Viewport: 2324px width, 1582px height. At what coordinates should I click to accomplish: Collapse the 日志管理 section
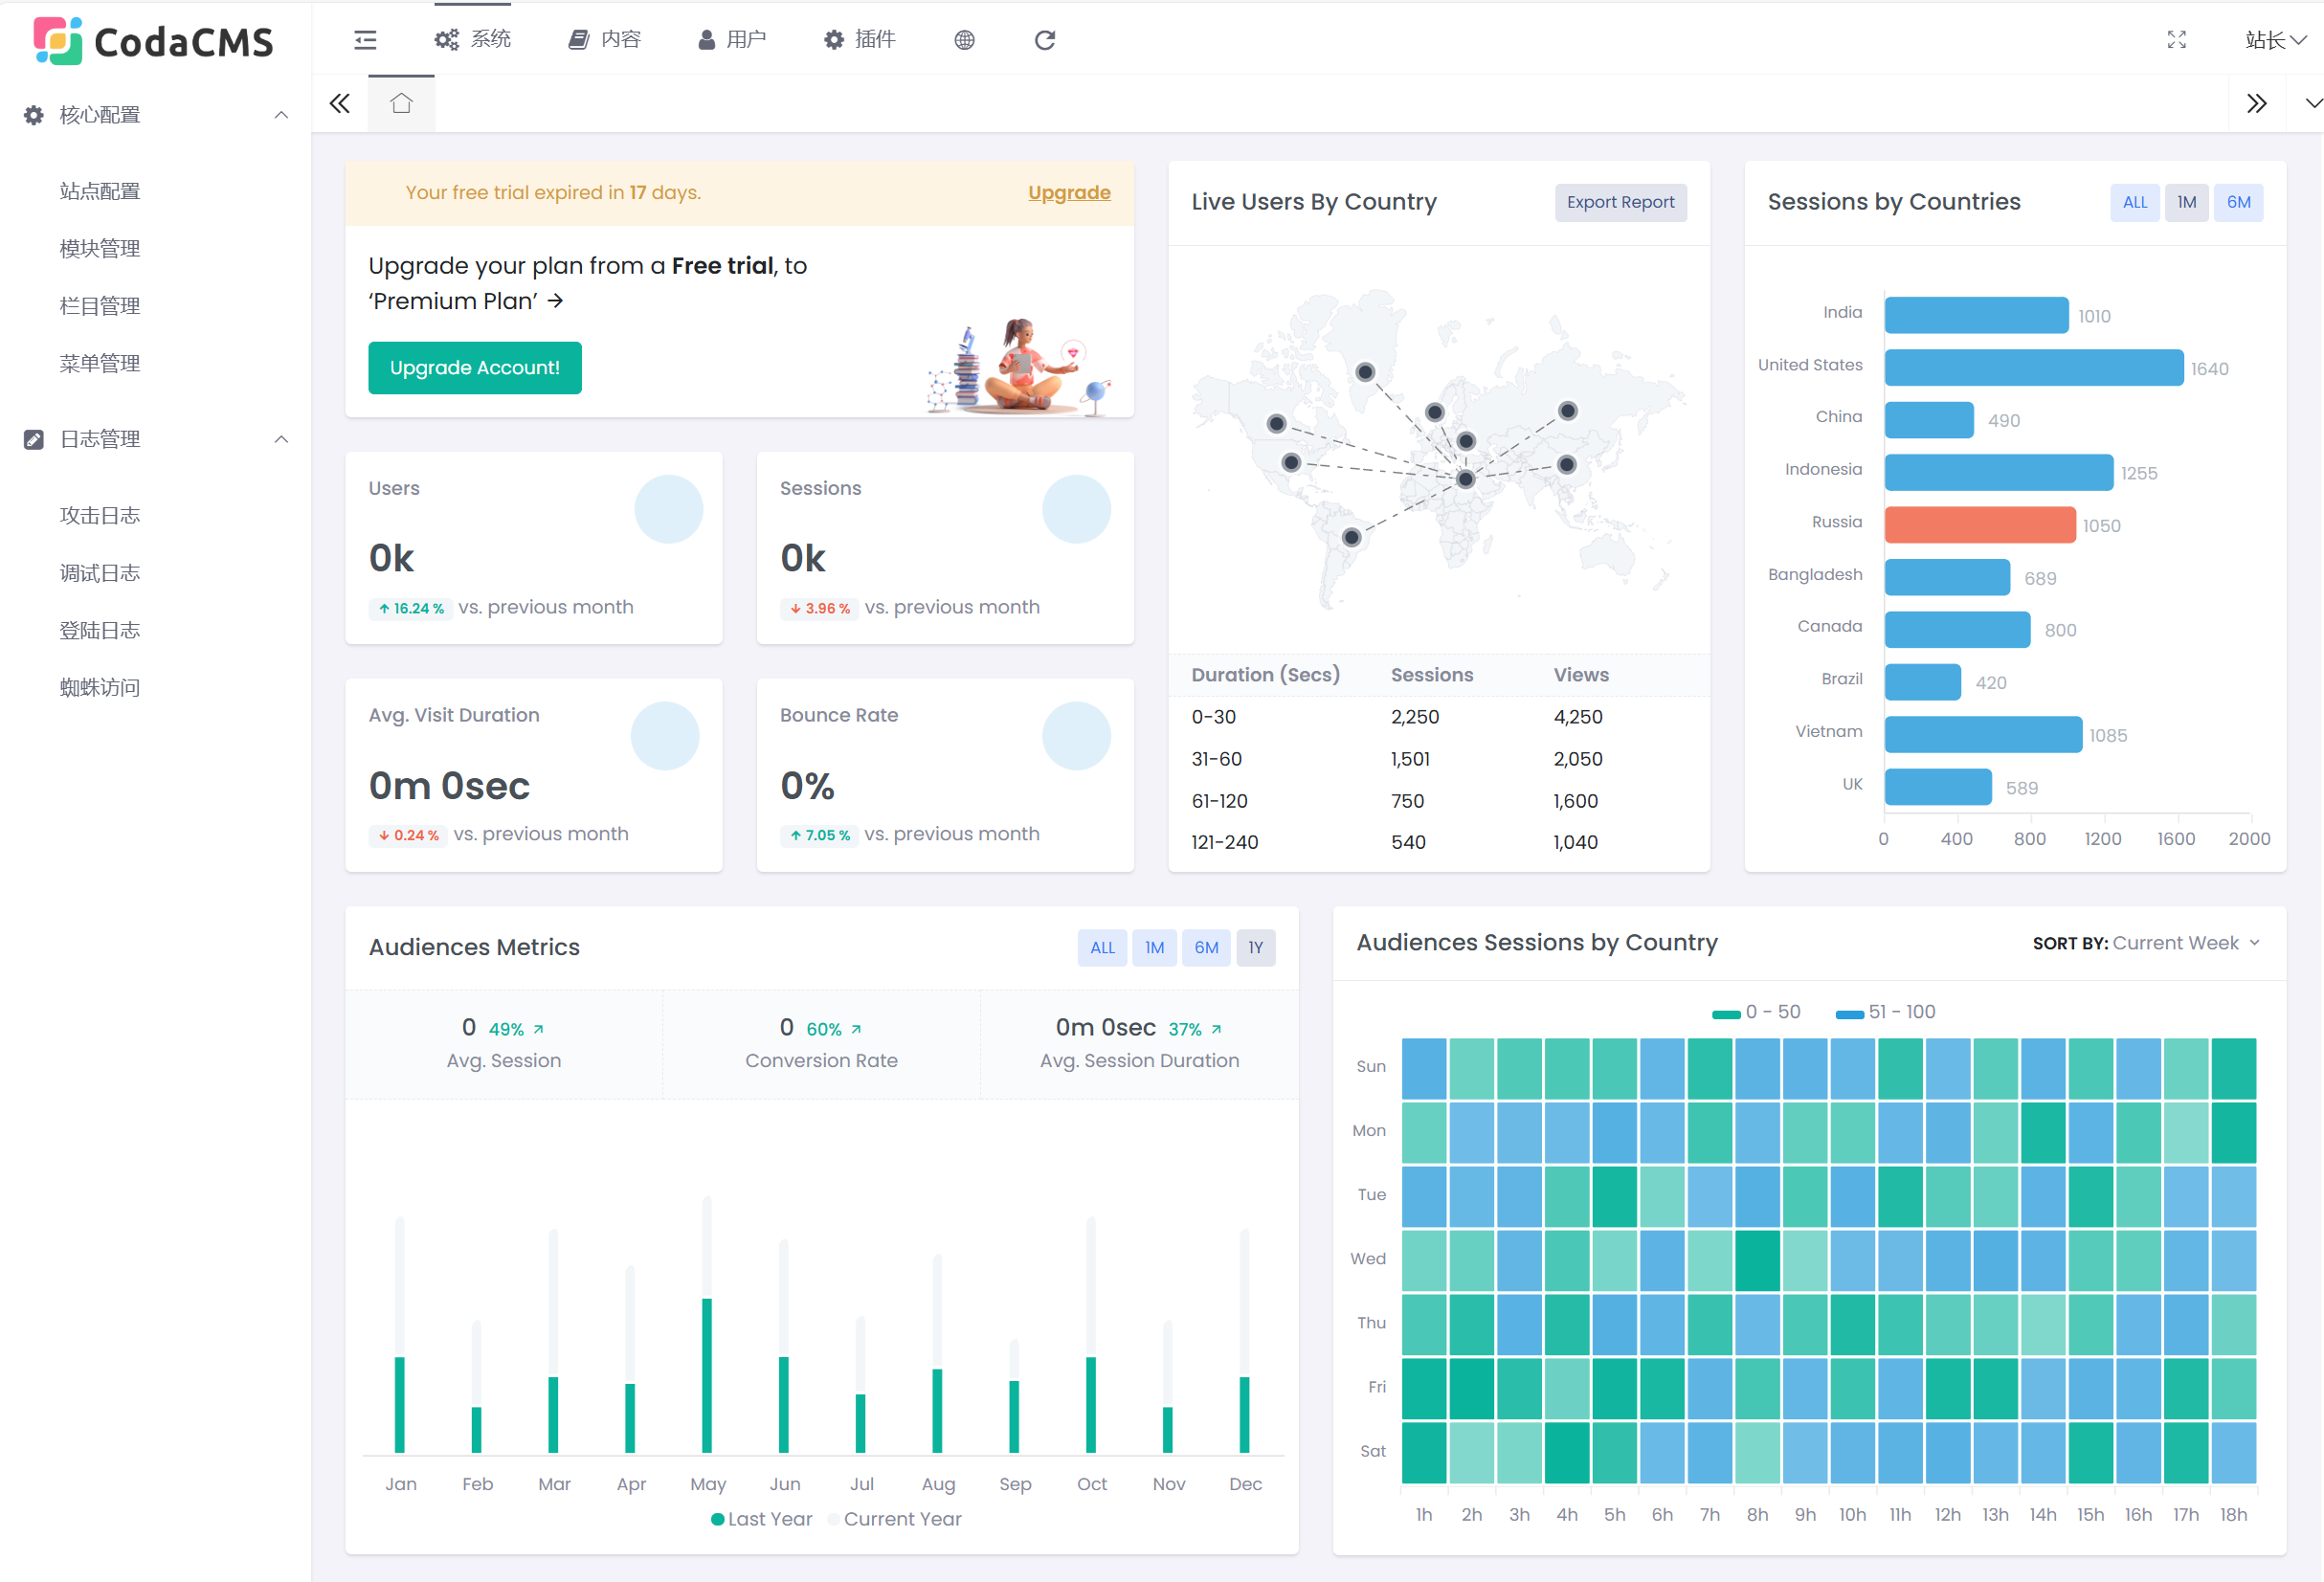281,439
